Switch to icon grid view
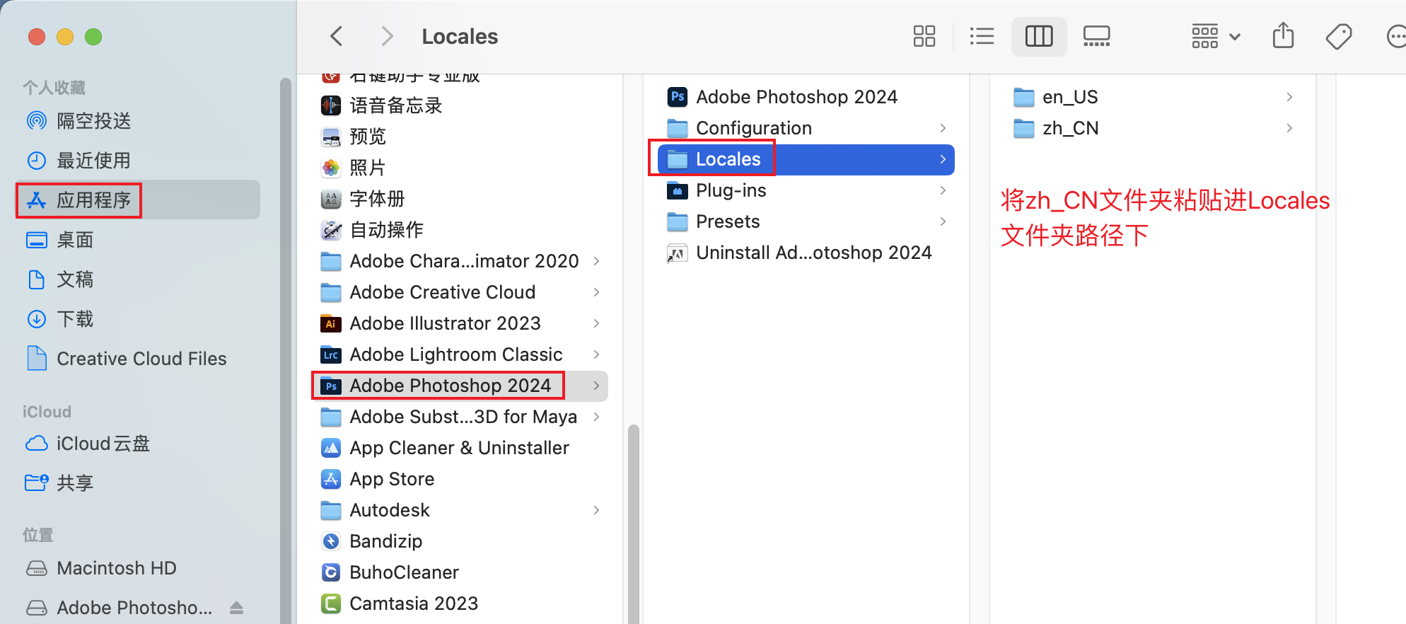This screenshot has width=1406, height=624. pyautogui.click(x=924, y=36)
